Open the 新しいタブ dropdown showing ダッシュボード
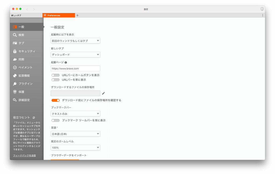The width and height of the screenshot is (275, 174). coord(75,54)
